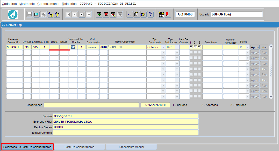
Task: Open the Status dropdown showing P...
Action: [247, 47]
